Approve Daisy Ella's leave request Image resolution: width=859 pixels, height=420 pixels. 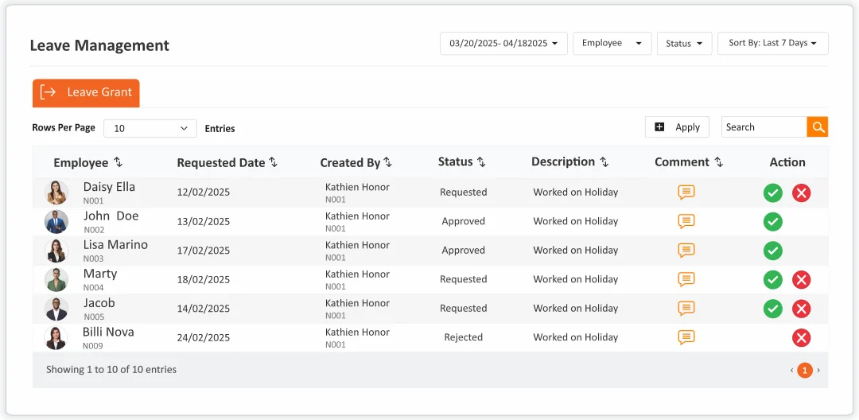point(772,192)
